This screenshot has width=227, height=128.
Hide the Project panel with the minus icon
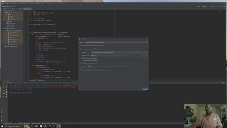[x=22, y=9]
